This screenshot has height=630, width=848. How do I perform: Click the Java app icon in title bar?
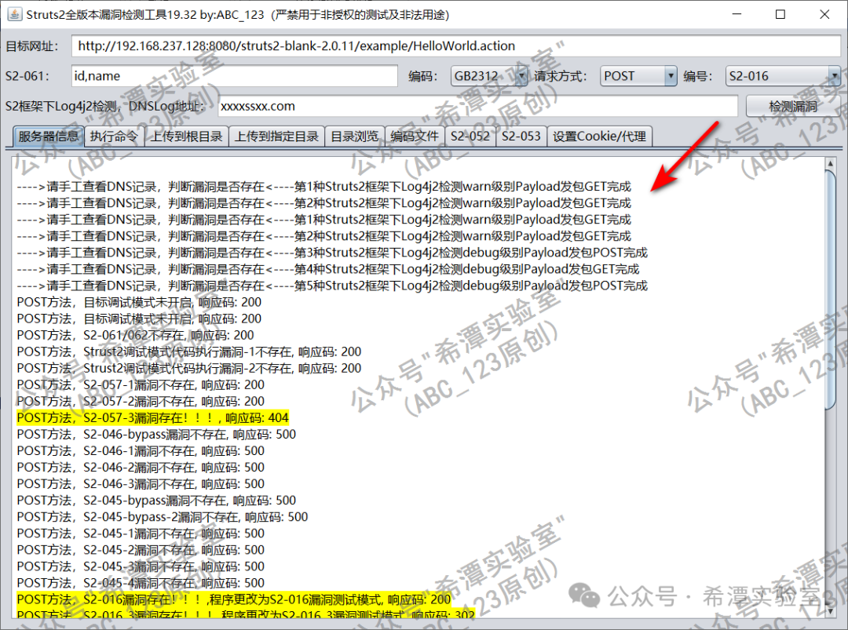click(15, 14)
